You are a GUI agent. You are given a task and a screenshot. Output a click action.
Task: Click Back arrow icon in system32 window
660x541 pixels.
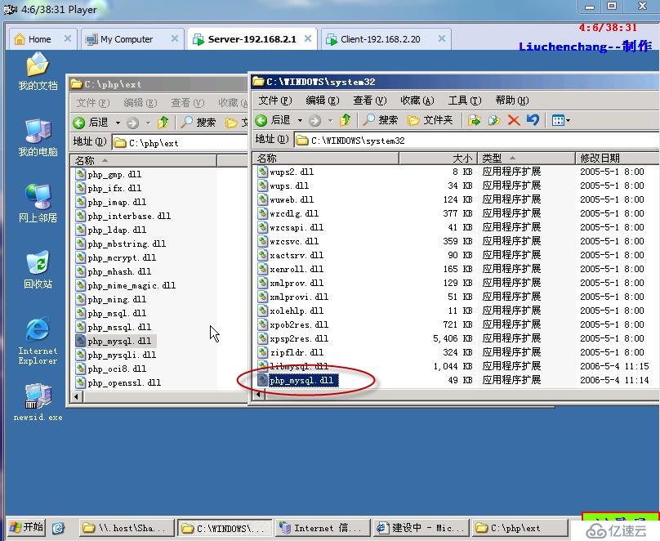(261, 121)
